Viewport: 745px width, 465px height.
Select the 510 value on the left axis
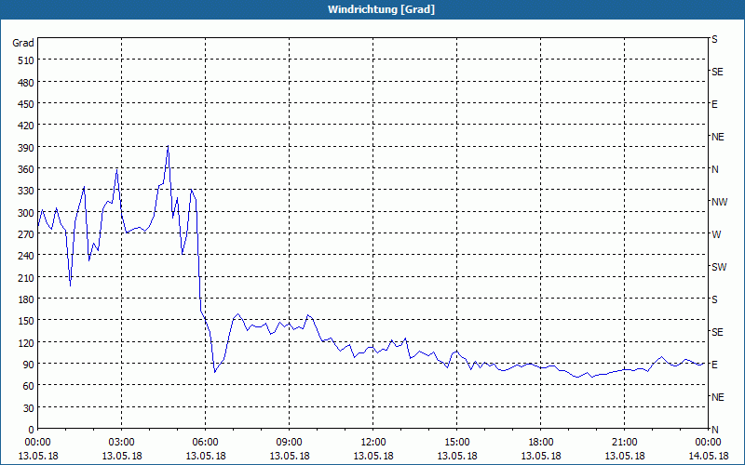26,60
